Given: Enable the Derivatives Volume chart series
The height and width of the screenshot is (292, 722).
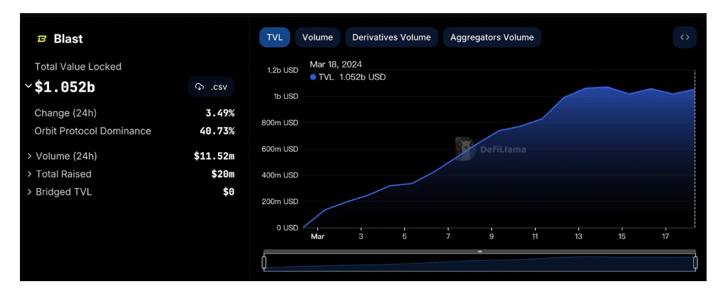Looking at the screenshot, I should click(391, 37).
